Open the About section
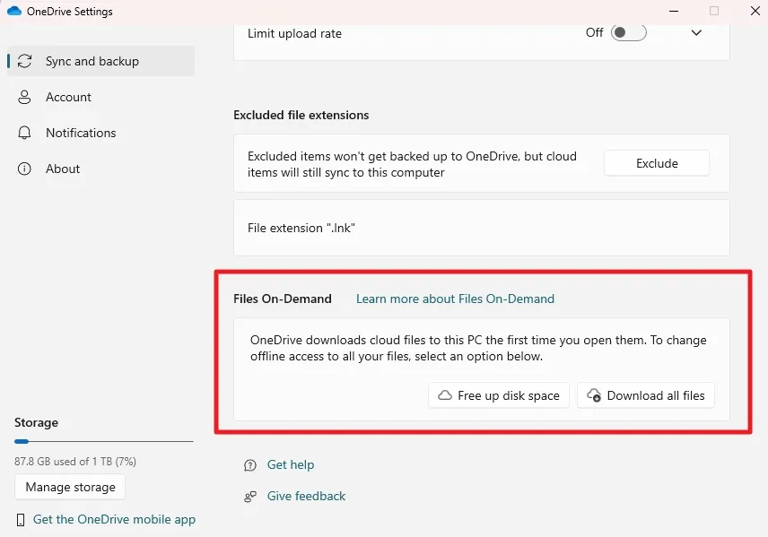This screenshot has height=537, width=768. (x=101, y=169)
